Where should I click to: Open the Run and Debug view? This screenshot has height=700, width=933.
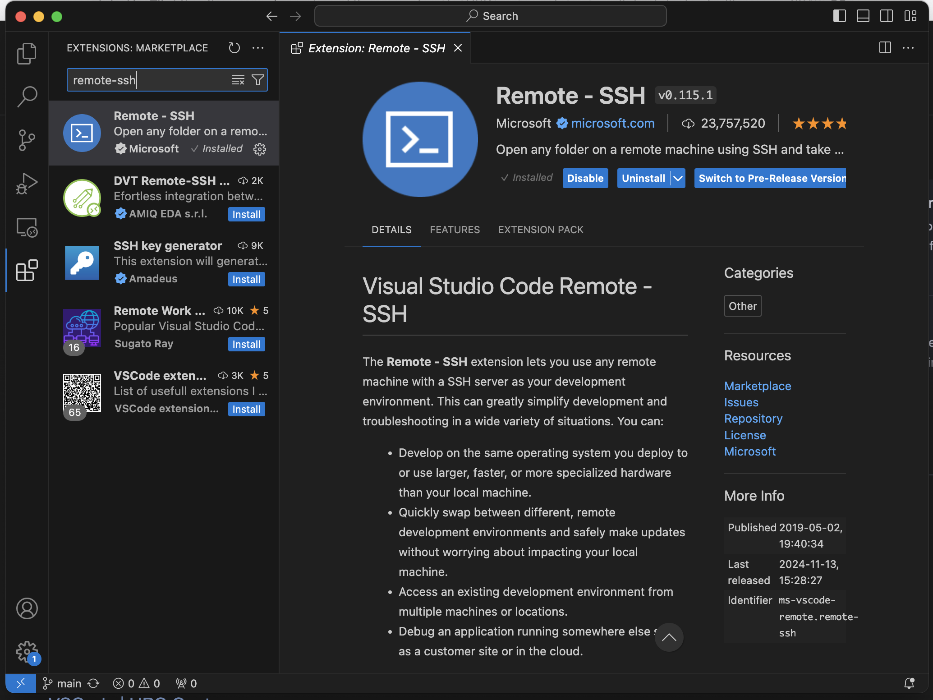27,184
